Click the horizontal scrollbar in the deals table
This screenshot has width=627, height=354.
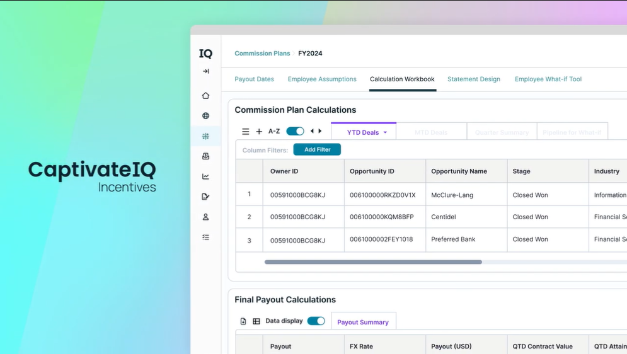coord(373,262)
